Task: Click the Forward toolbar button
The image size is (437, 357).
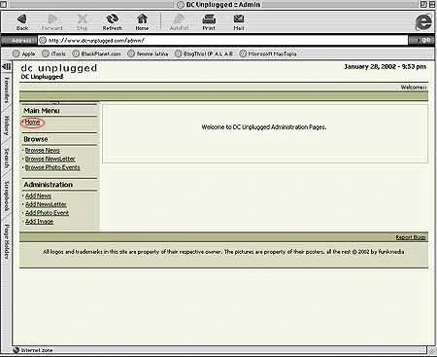Action: [51, 22]
